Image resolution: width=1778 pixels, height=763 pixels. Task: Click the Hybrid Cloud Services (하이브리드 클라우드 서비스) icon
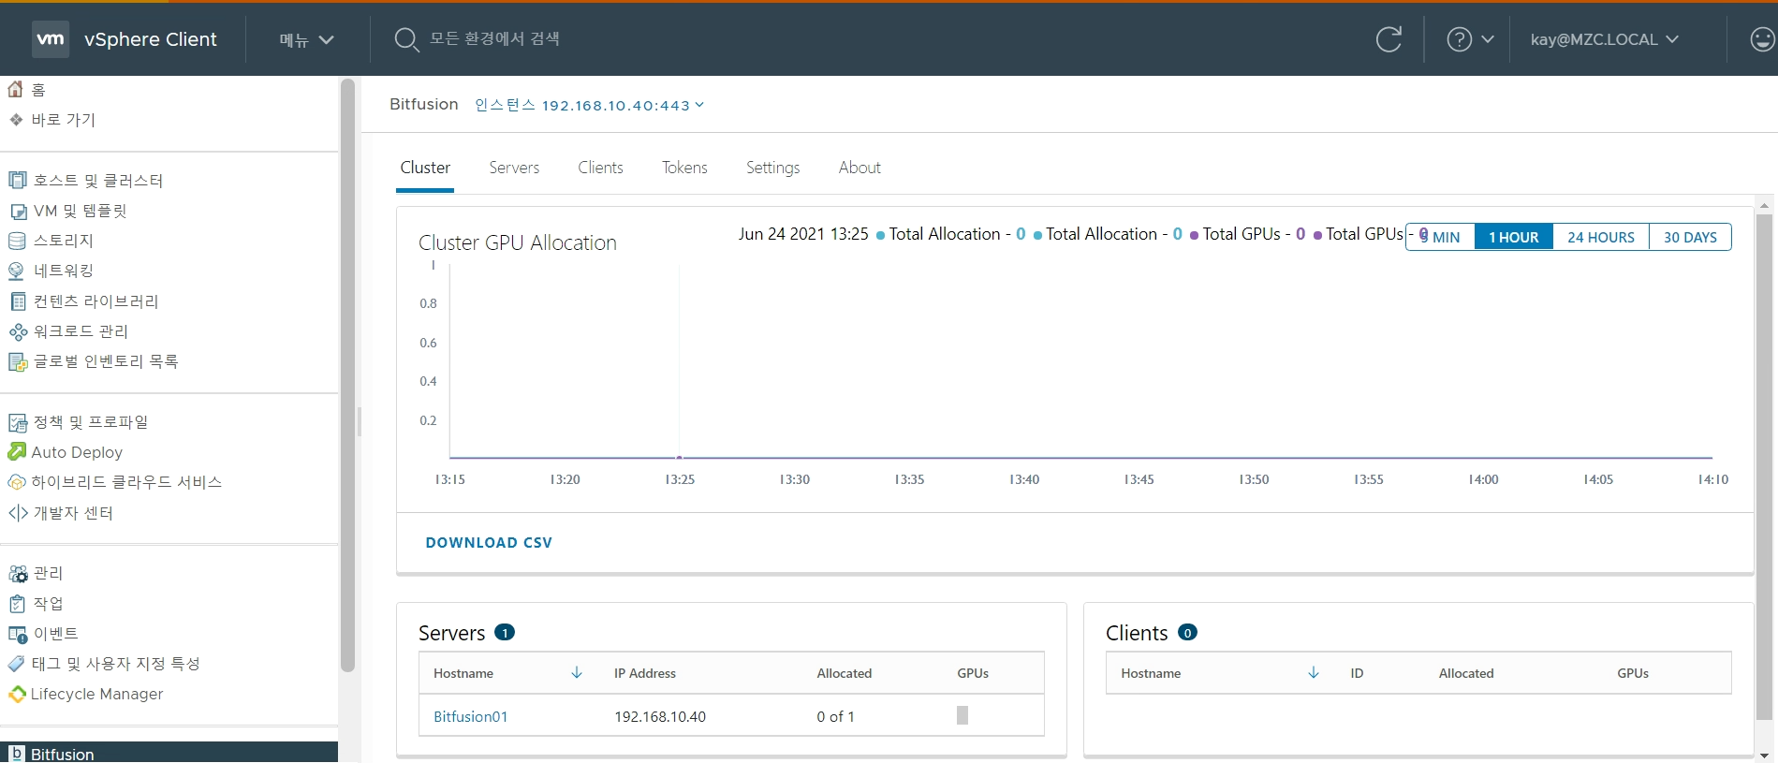point(17,482)
